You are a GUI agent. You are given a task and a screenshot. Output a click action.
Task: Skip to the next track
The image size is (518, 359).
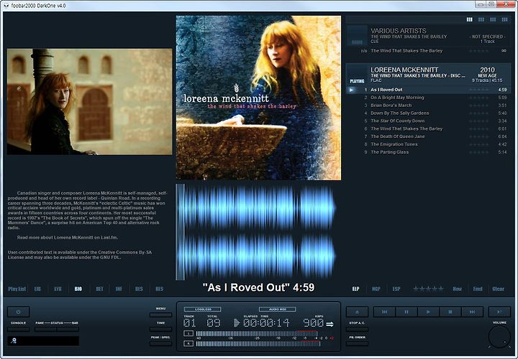pyautogui.click(x=472, y=312)
